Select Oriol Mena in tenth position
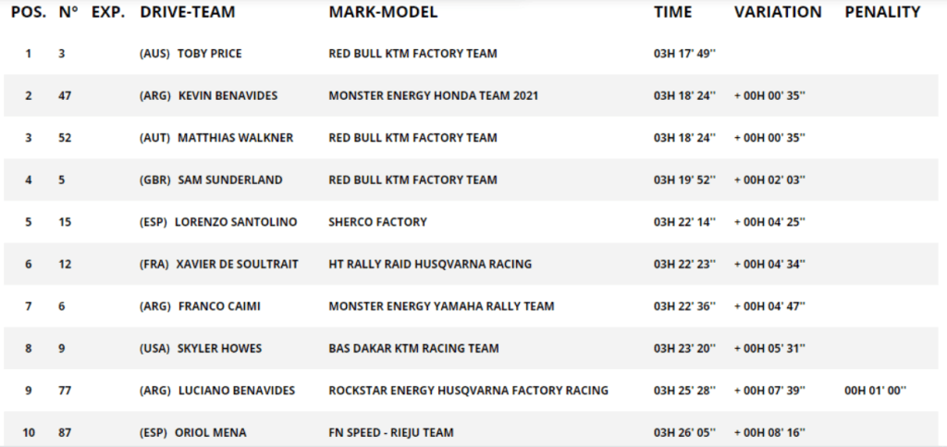The image size is (947, 447). (x=211, y=432)
